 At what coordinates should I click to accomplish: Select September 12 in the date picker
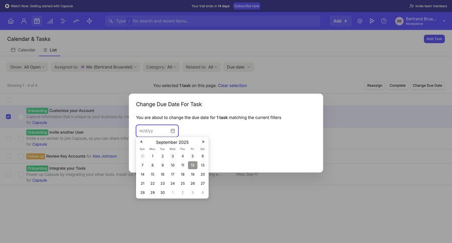192,165
